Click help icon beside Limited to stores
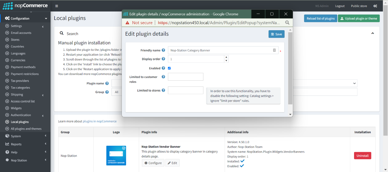This screenshot has height=172, width=388. [163, 90]
